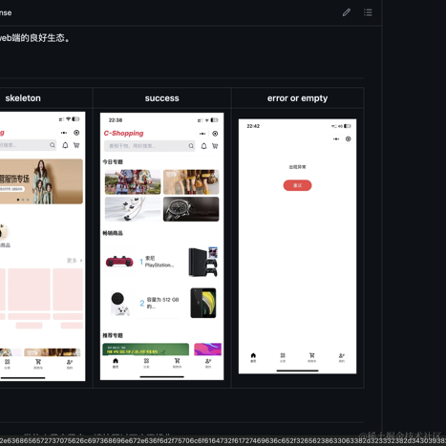
Task: Click the "畅销商品" heading in success phone
Action: coord(113,233)
